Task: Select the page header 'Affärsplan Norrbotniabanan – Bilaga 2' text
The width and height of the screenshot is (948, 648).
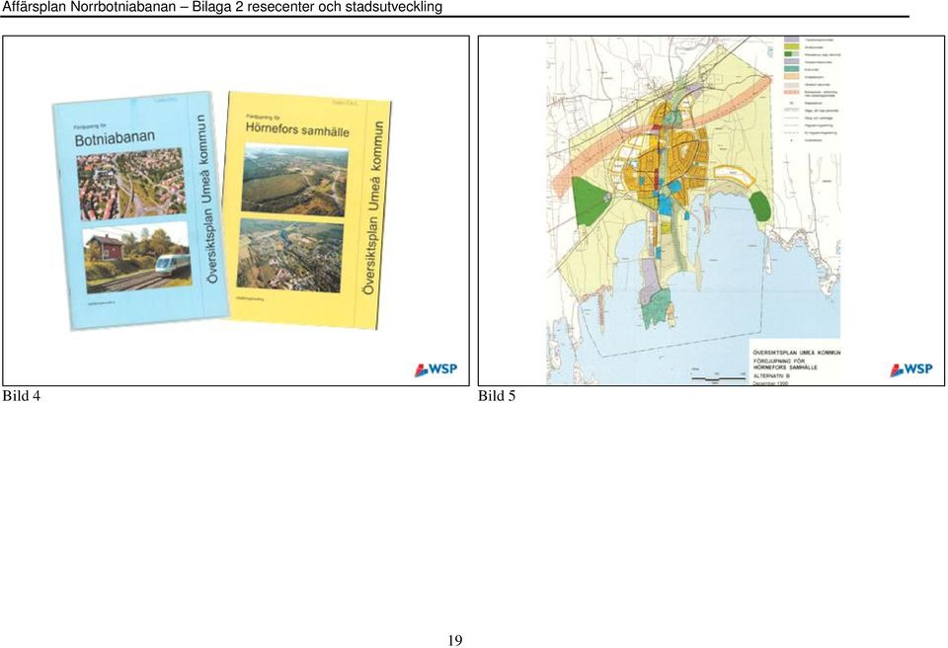Action: 122,7
